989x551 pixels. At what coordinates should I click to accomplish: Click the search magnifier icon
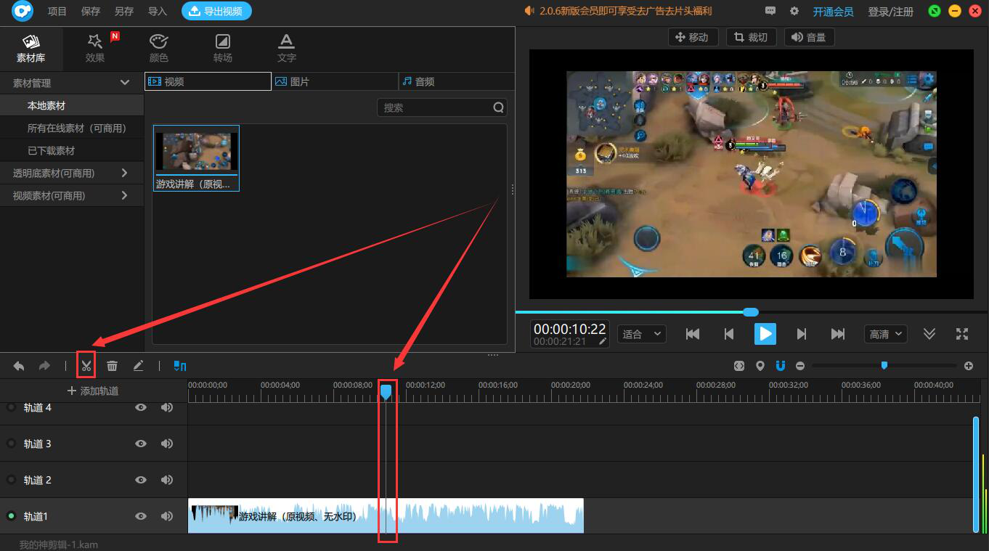pyautogui.click(x=498, y=107)
